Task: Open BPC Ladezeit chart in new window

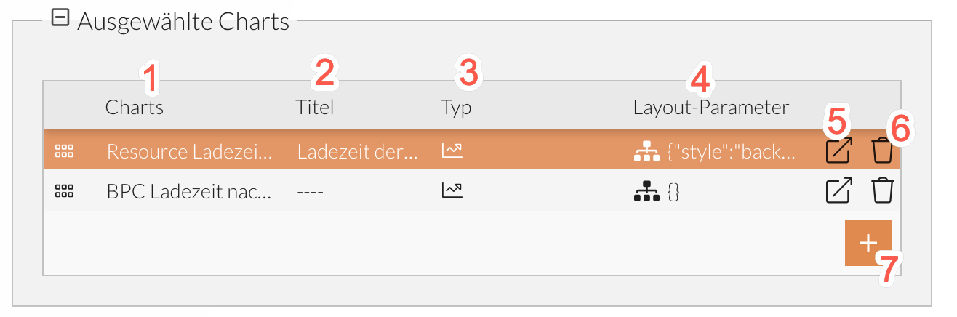Action: (x=838, y=191)
